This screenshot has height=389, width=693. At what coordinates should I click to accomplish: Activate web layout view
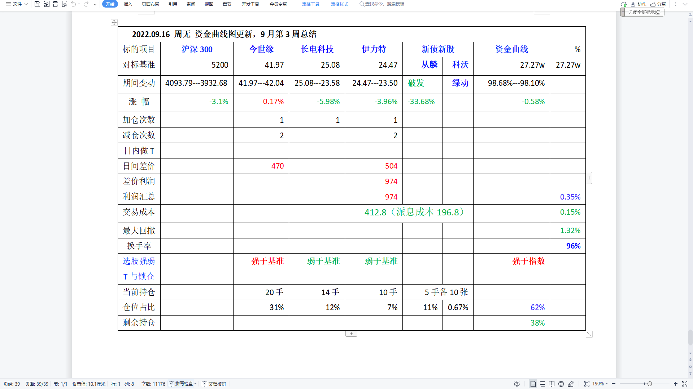point(561,384)
